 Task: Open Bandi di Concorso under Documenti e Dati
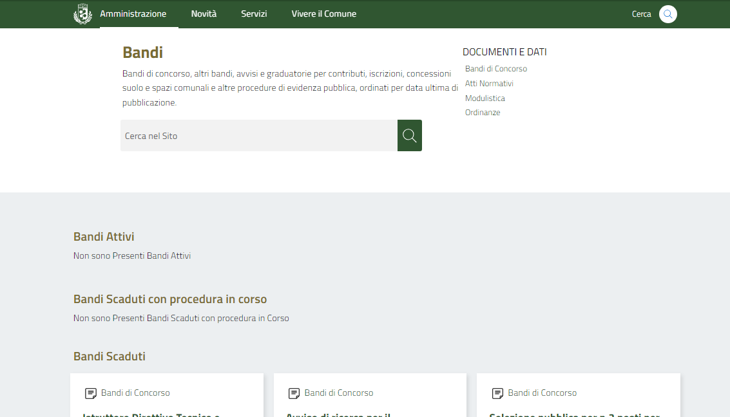tap(495, 69)
